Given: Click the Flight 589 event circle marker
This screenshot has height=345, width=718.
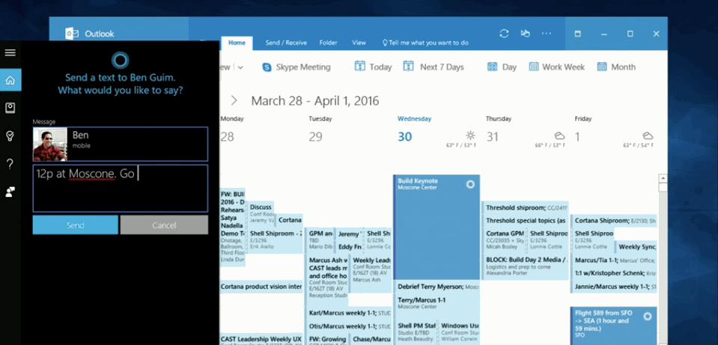Looking at the screenshot, I should click(647, 316).
